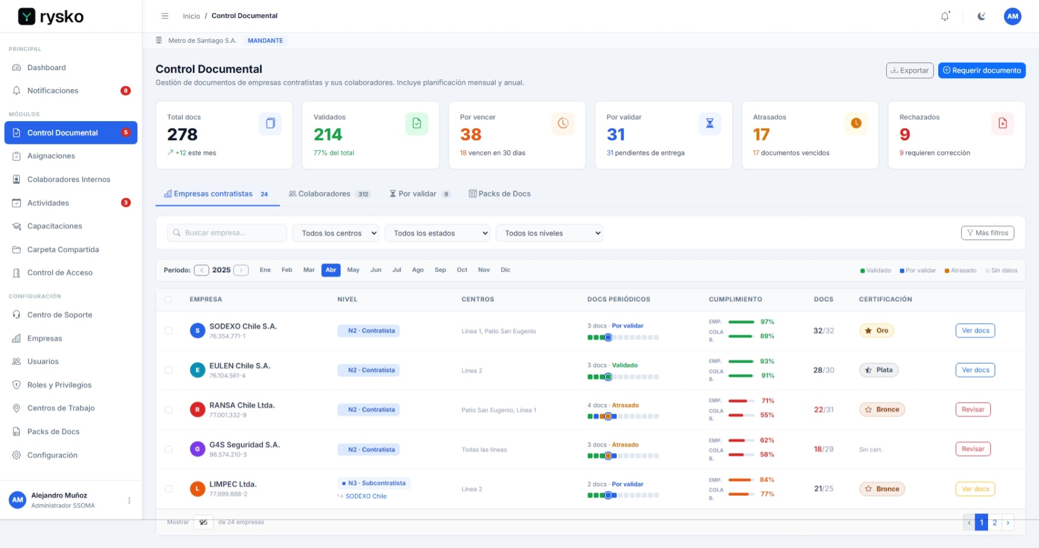Toggle the sidebar hamburger menu

click(x=165, y=16)
